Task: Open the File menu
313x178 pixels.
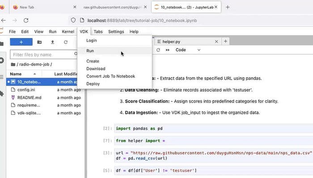Action: [x=12, y=32]
